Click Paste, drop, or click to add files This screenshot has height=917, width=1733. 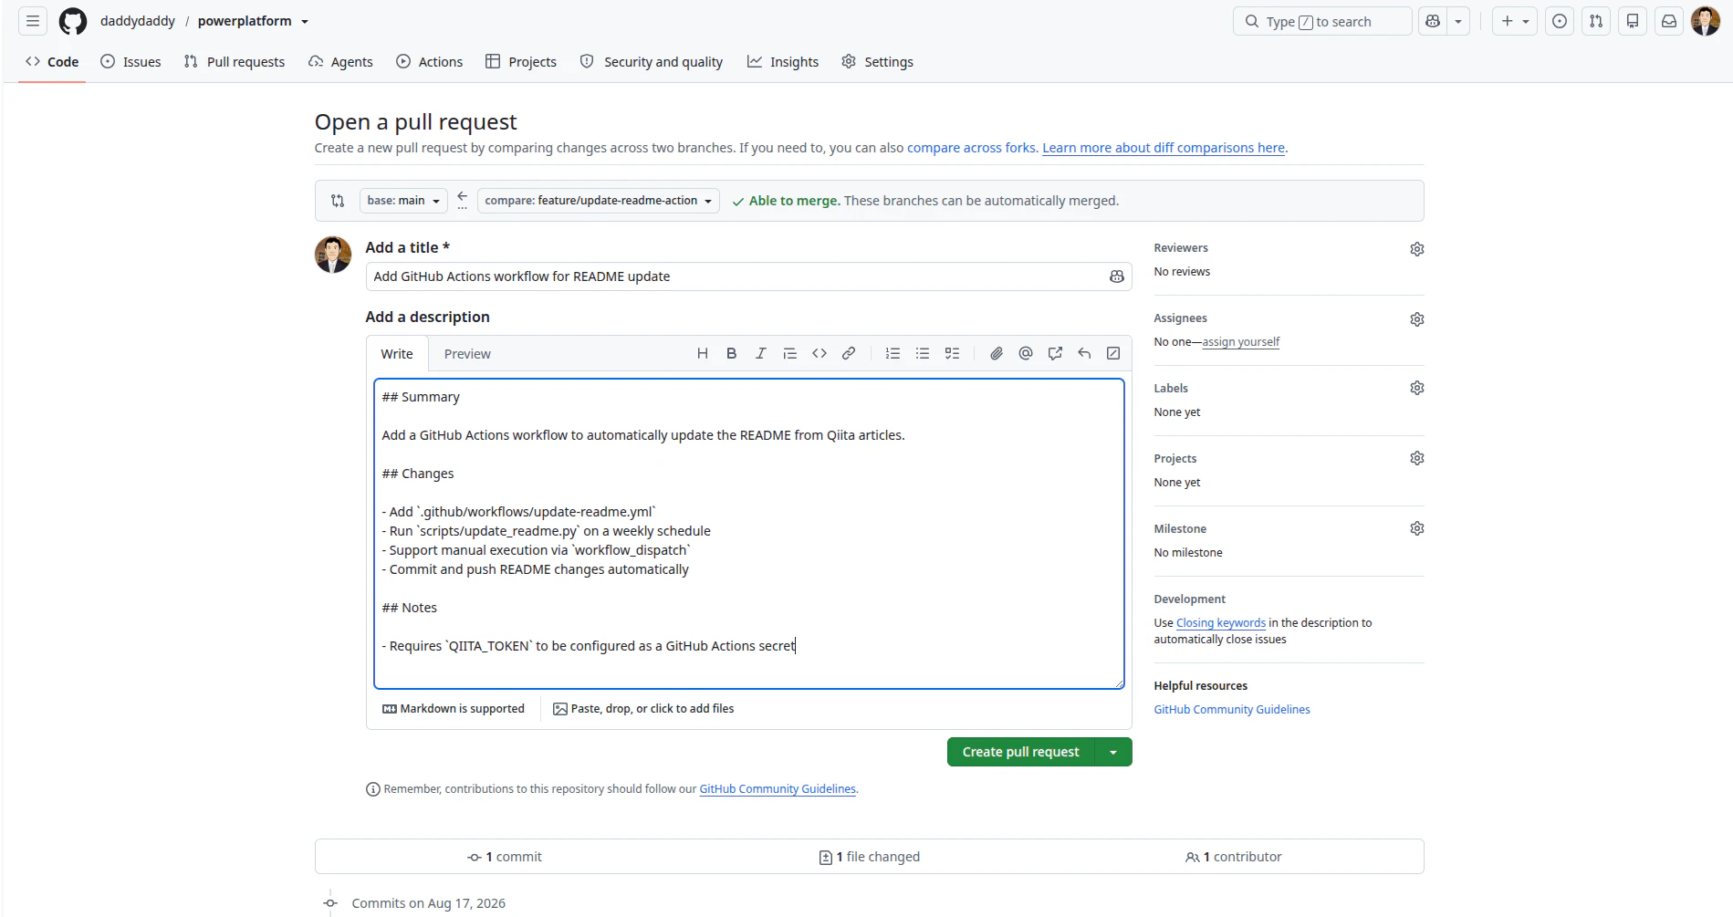(x=643, y=709)
